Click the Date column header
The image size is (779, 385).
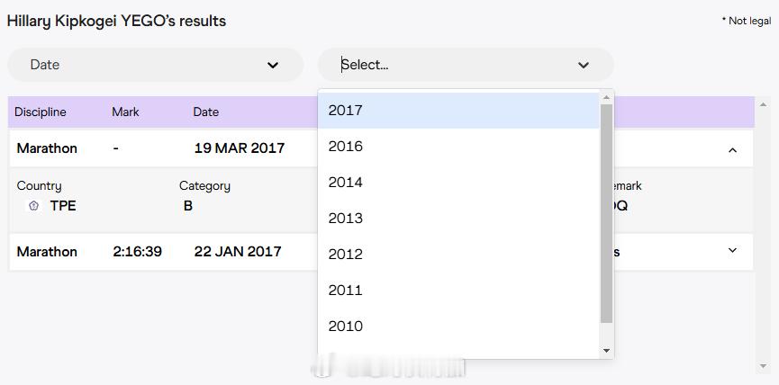205,112
